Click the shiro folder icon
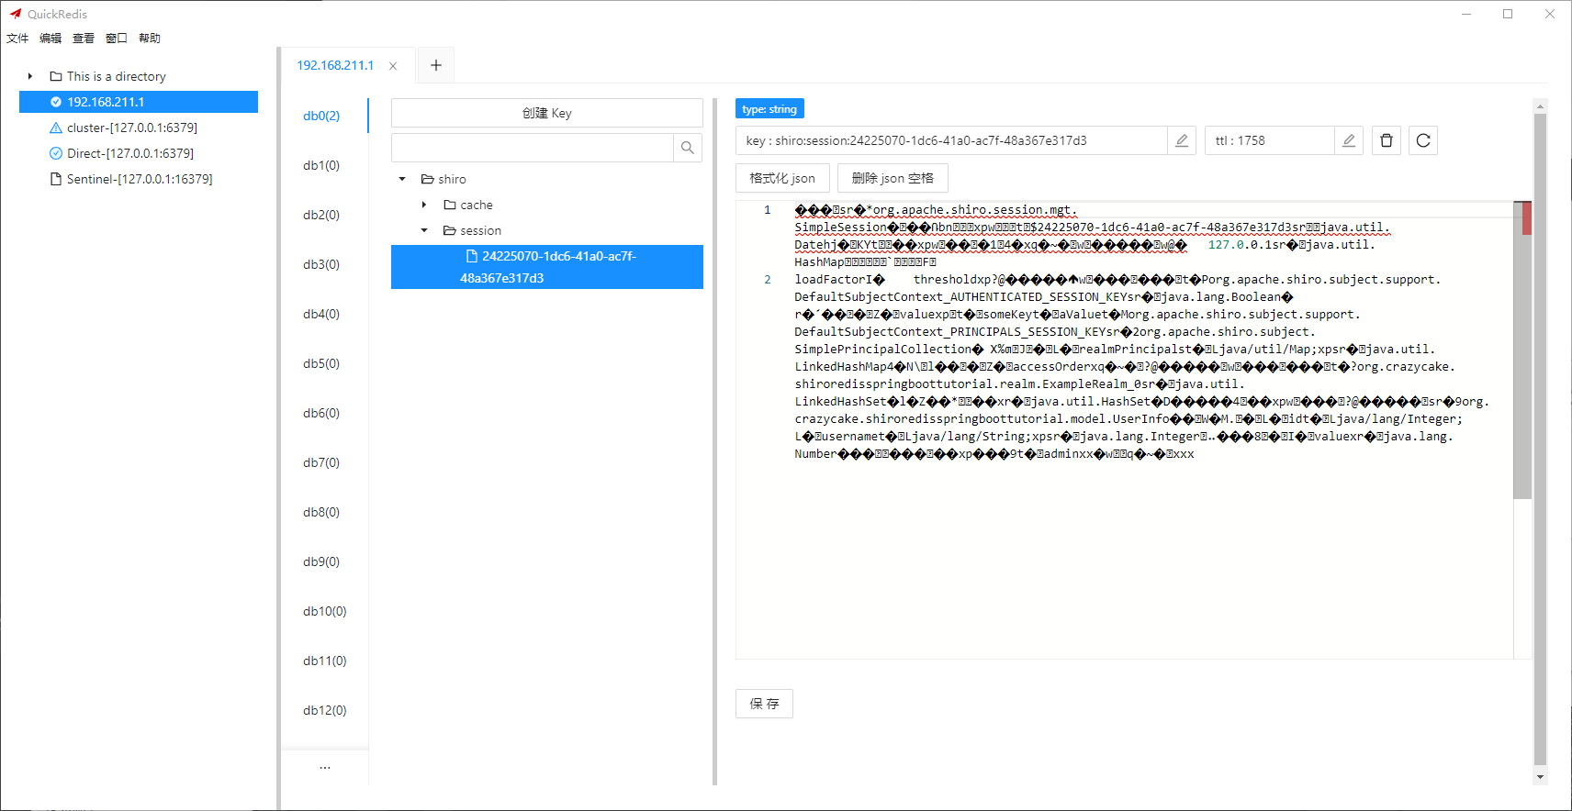Image resolution: width=1572 pixels, height=811 pixels. click(427, 179)
